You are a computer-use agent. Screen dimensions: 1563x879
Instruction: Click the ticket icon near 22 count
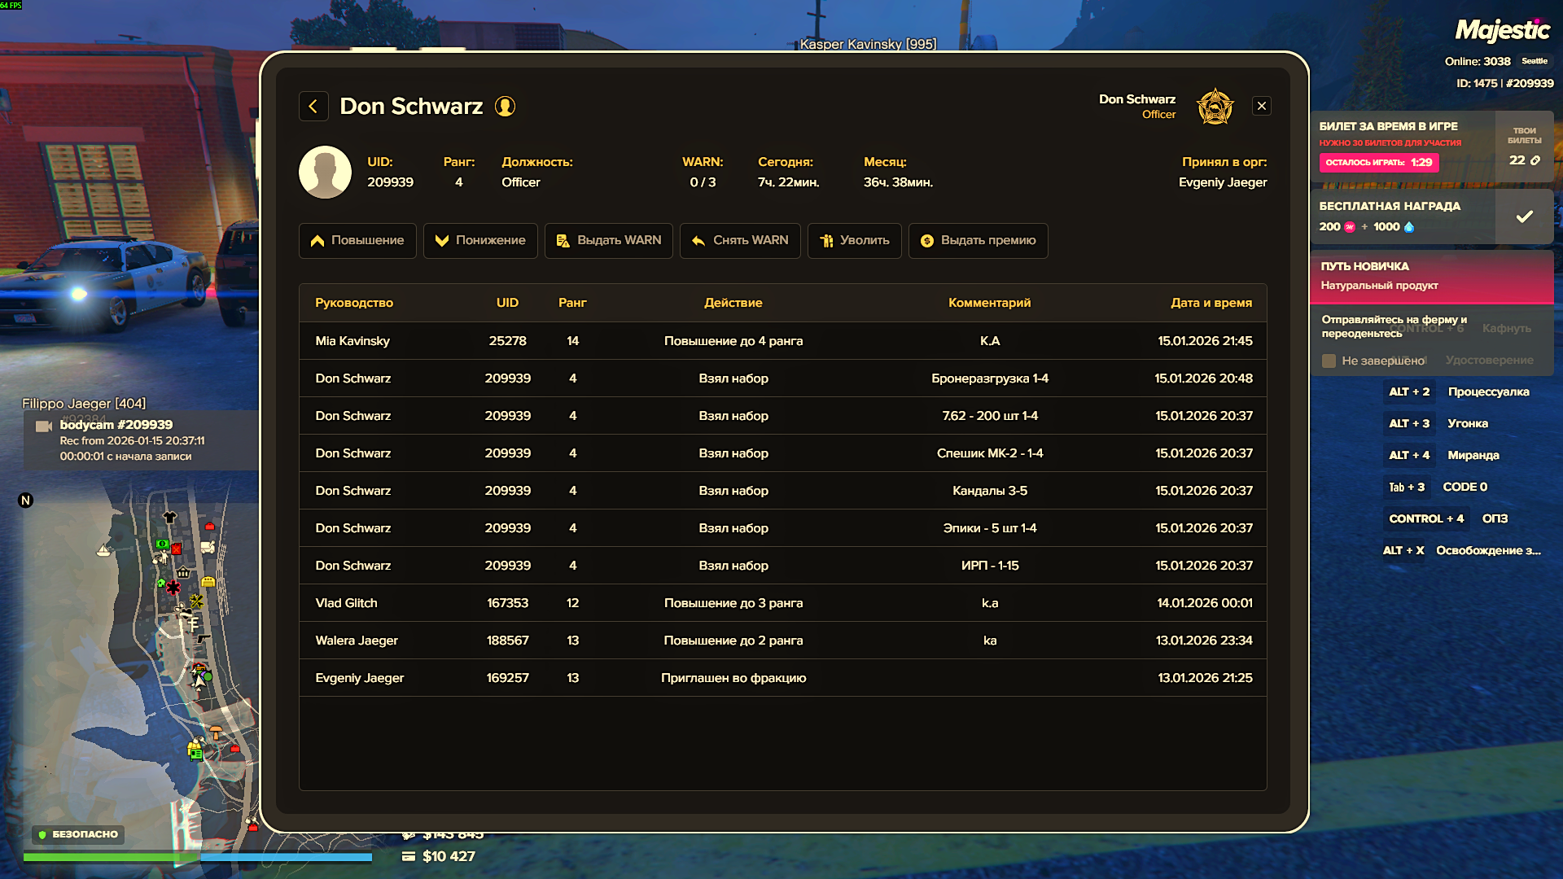[1535, 160]
